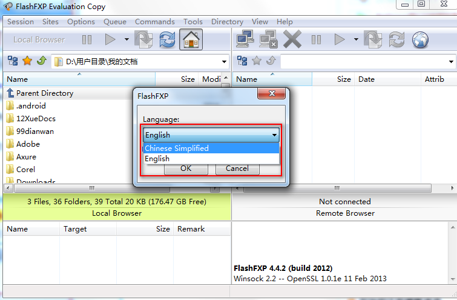This screenshot has height=300, width=457.
Task: Choose Chinese Simplified from language list
Action: point(211,148)
